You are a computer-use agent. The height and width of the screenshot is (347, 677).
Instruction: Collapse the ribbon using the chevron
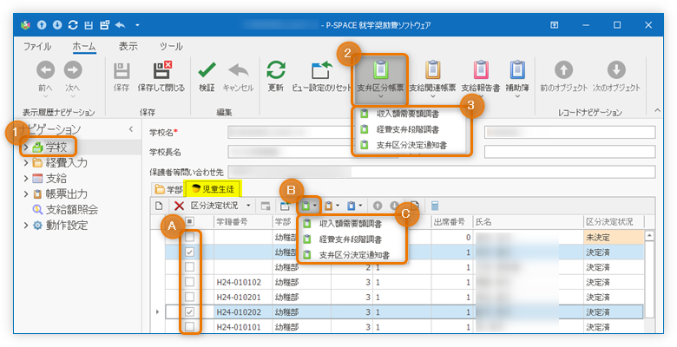[x=657, y=111]
